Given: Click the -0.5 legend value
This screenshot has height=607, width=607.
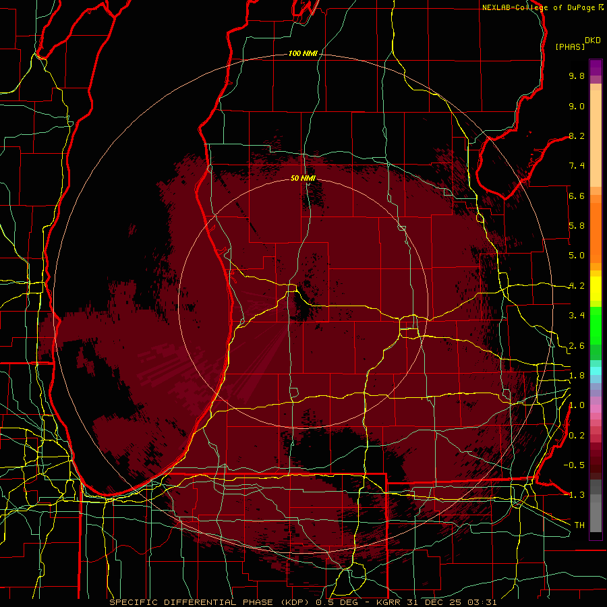Looking at the screenshot, I should click(x=574, y=465).
